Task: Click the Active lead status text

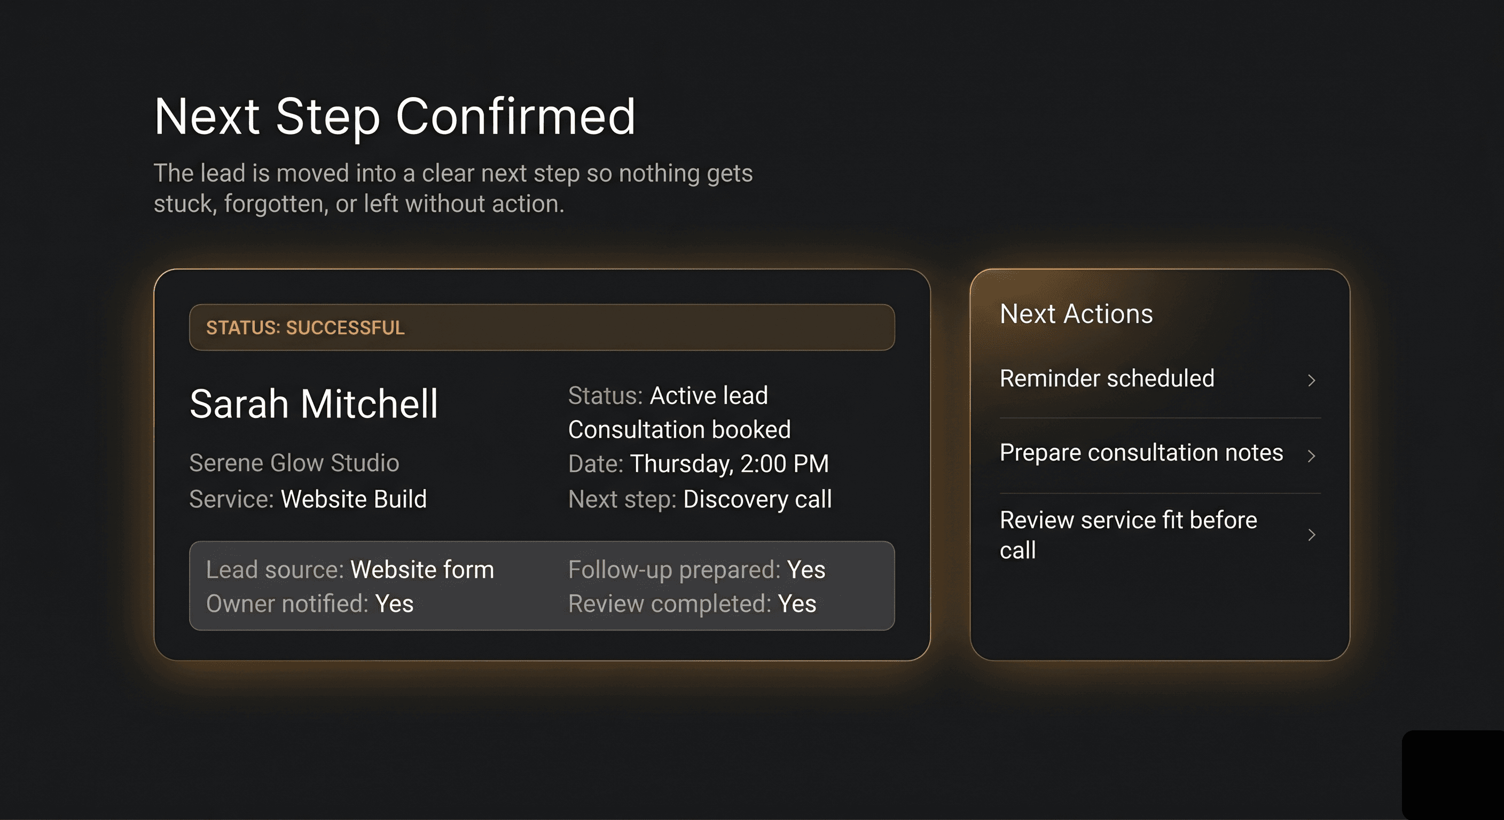Action: pos(708,395)
